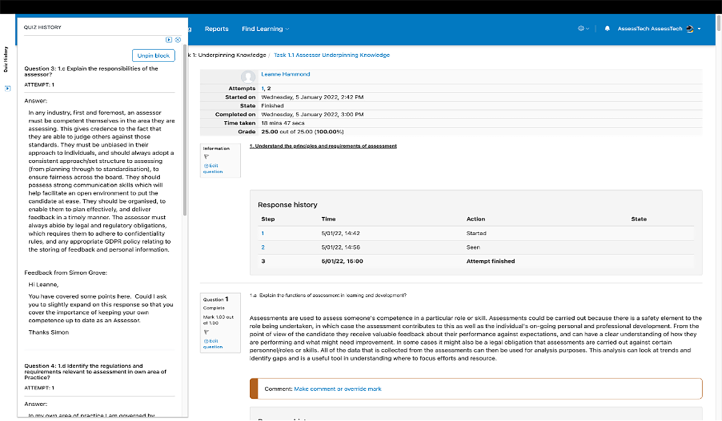This screenshot has height=421, width=722.
Task: Click the Quiz History panel dock arrow icon
Action: (169, 40)
